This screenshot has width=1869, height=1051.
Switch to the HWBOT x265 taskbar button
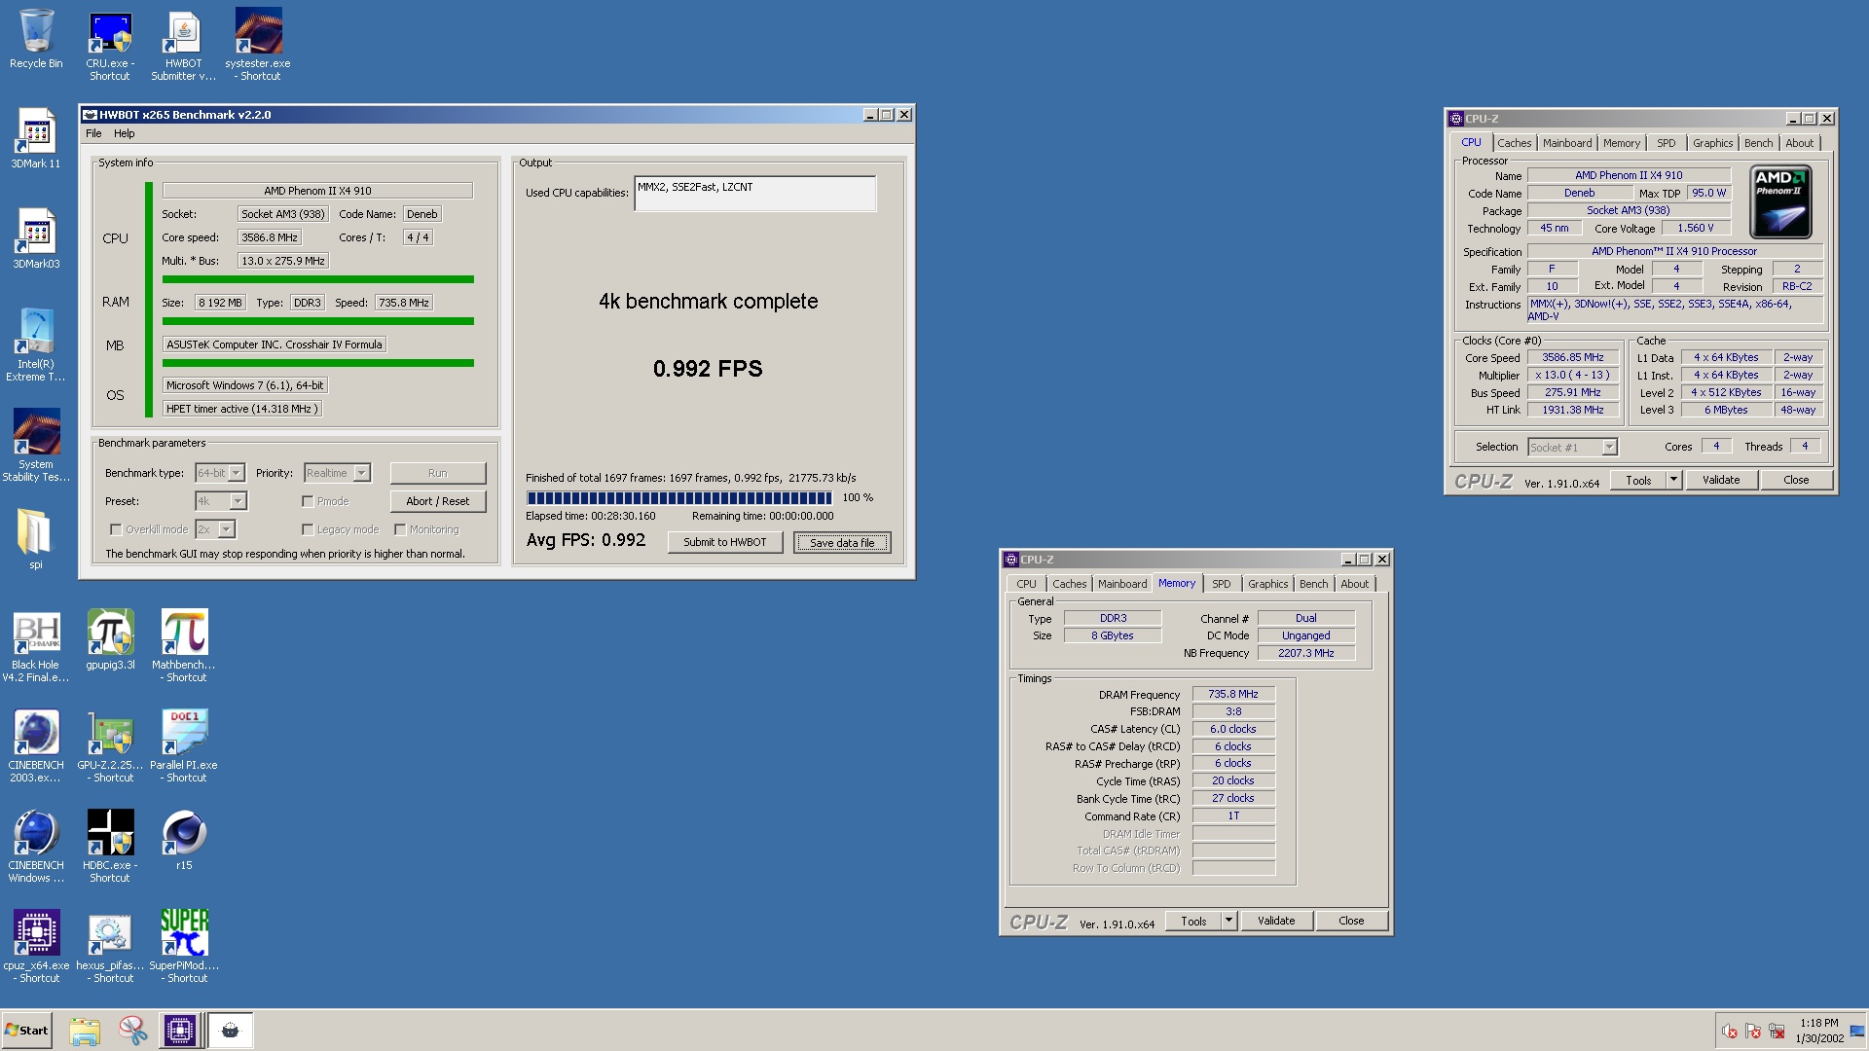coord(231,1031)
